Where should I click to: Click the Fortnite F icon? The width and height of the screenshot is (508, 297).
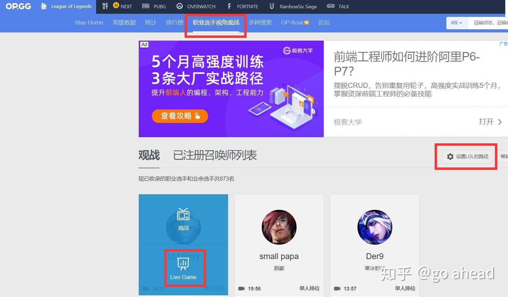coord(229,6)
